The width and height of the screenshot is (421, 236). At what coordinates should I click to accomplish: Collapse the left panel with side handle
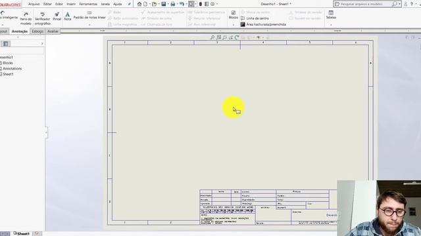(46, 132)
